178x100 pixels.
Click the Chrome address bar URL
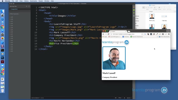coord(123,34)
